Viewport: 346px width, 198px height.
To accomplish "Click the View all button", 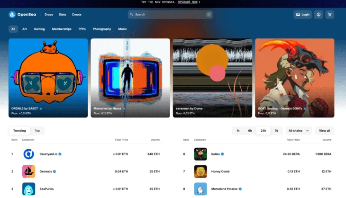I will click(324, 131).
